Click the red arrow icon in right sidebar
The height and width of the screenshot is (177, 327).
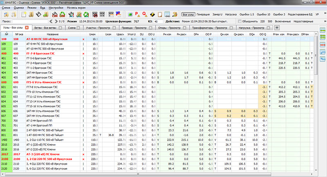(x=323, y=45)
